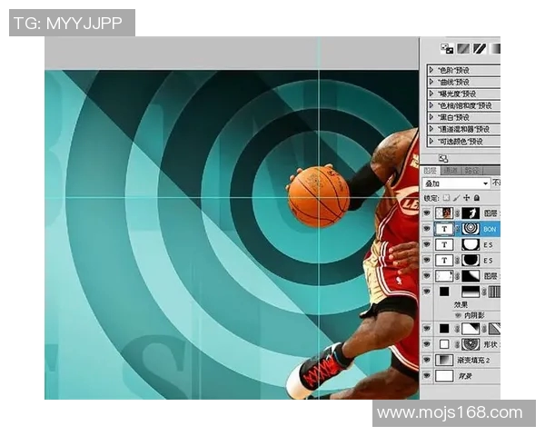Hide the BON text layer
This screenshot has width=545, height=436.
(x=427, y=229)
